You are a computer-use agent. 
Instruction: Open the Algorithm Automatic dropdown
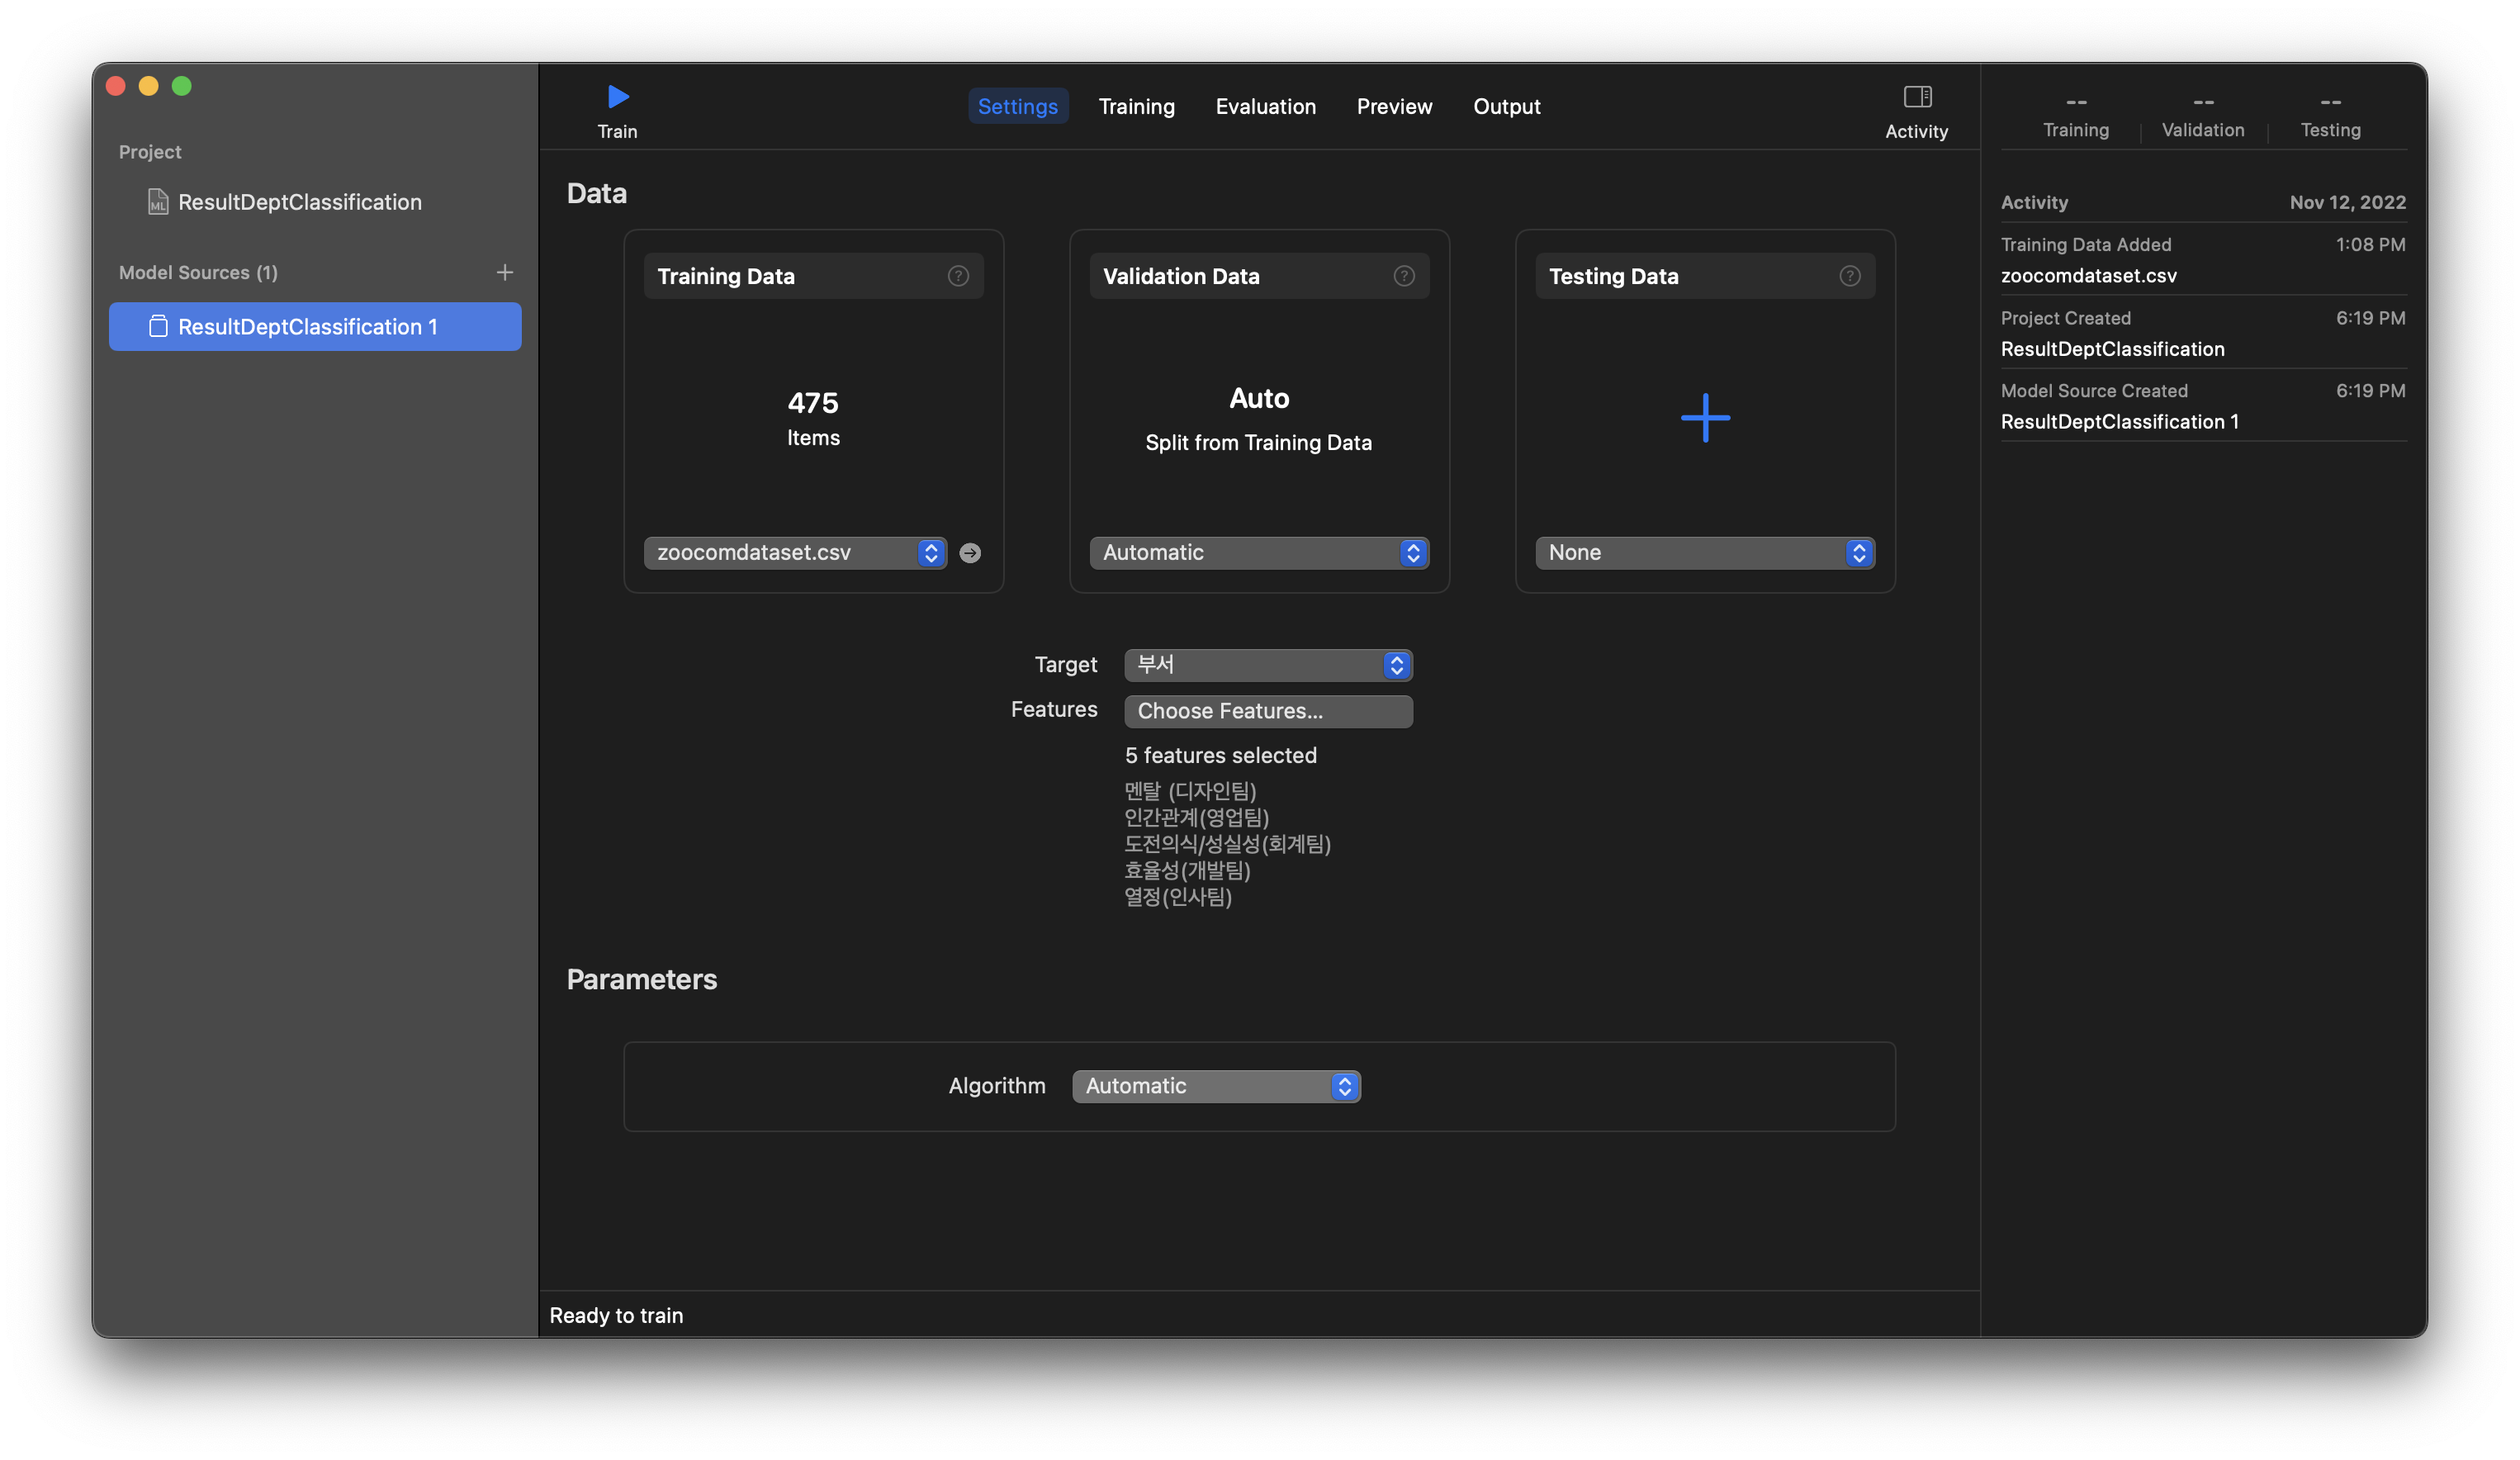[x=1215, y=1086]
